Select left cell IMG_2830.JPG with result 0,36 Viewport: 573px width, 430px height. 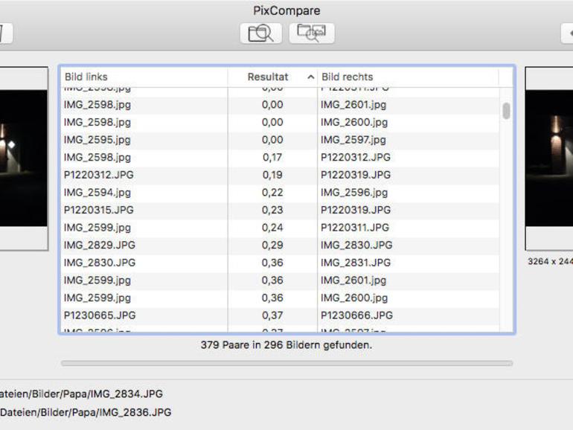(x=100, y=263)
